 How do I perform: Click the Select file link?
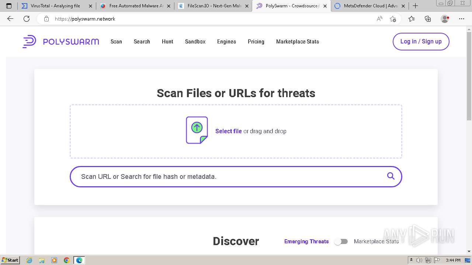[x=229, y=131]
